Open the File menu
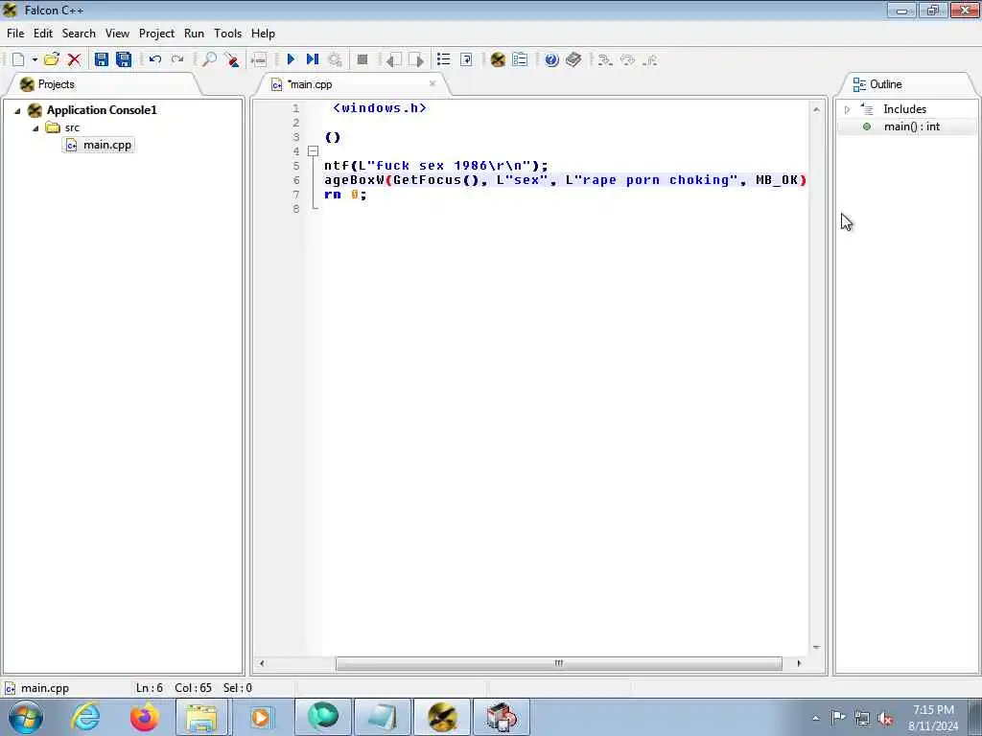Screen dimensions: 982x736 pyautogui.click(x=15, y=34)
